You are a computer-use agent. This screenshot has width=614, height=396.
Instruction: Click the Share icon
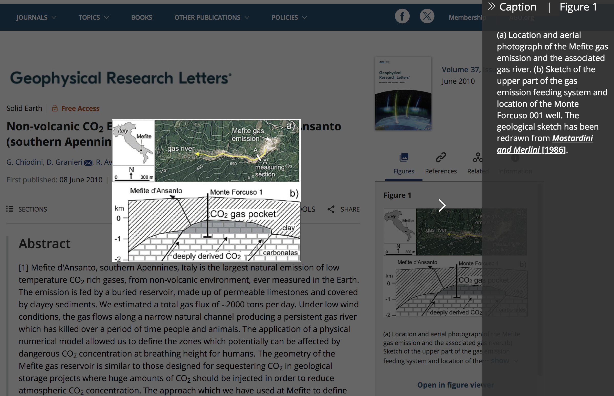tap(331, 209)
